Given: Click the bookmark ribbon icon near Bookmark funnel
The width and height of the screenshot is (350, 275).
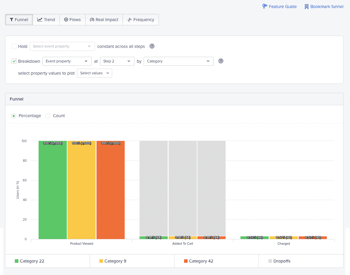Looking at the screenshot, I should pos(307,6).
